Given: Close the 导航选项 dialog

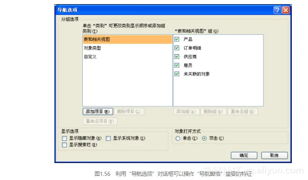Looking at the screenshot, I should [286, 10].
